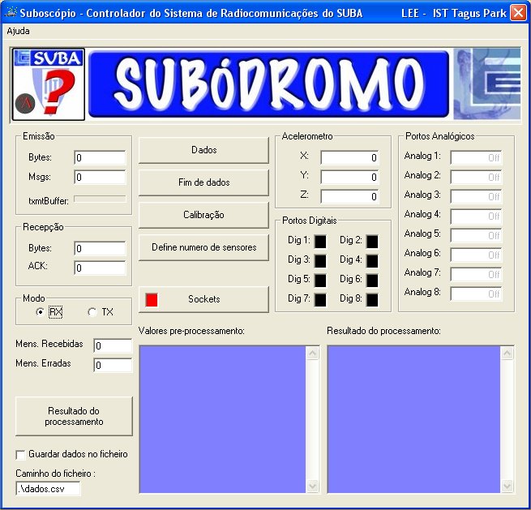Click the SUBÓDROMO blue banner

click(x=268, y=84)
